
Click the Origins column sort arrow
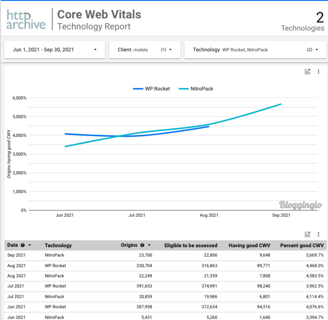149,245
